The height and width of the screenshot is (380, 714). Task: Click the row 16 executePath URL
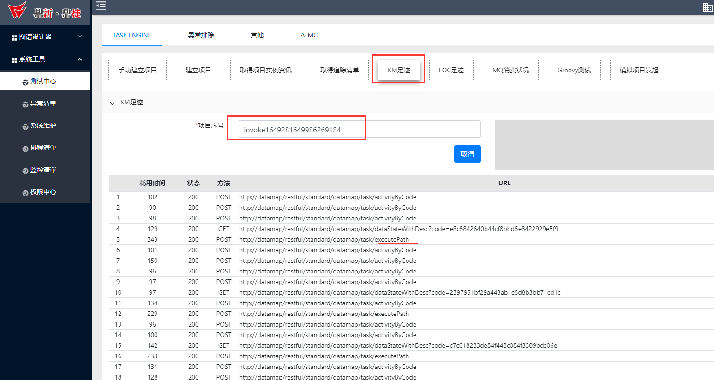(x=324, y=356)
